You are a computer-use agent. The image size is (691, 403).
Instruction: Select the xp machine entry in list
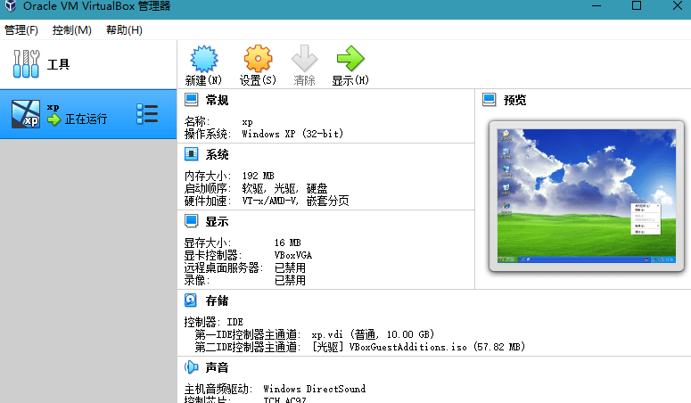88,114
